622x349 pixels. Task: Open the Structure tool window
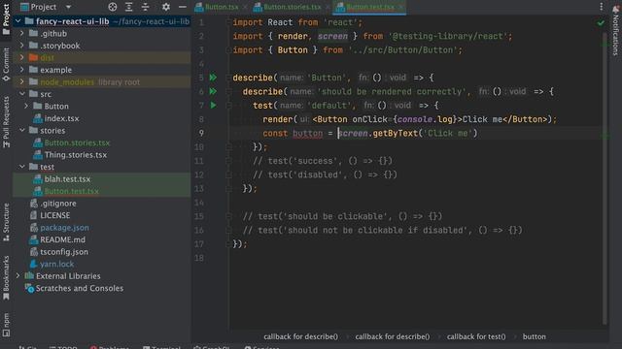pos(6,222)
